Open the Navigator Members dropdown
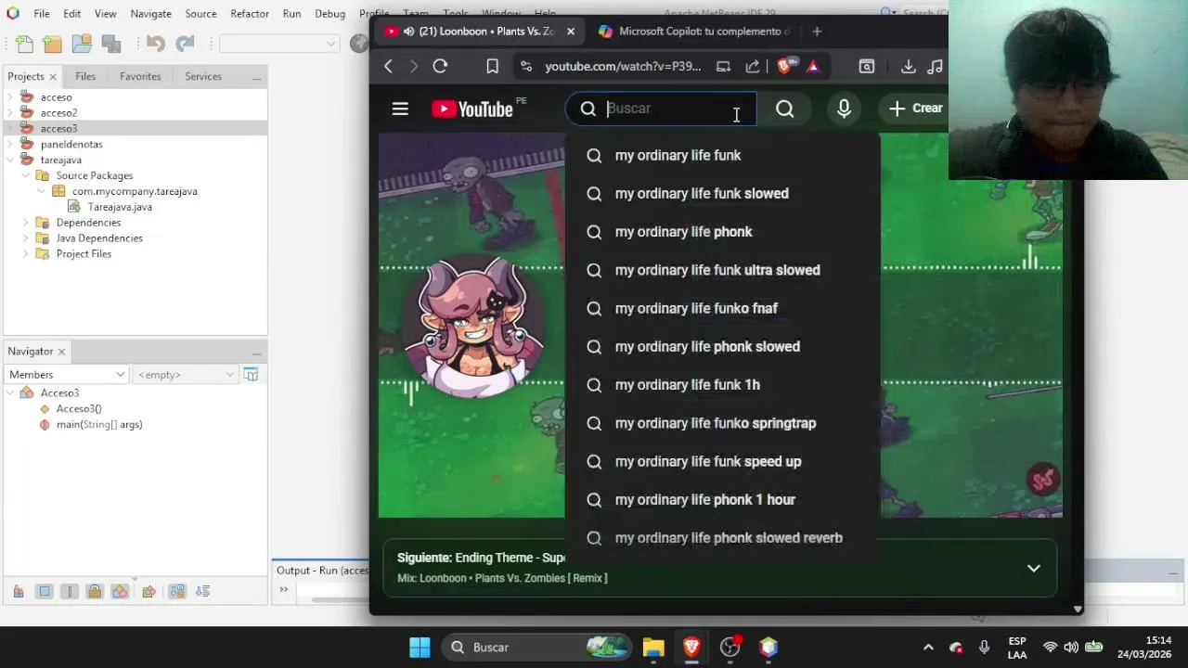 point(67,375)
